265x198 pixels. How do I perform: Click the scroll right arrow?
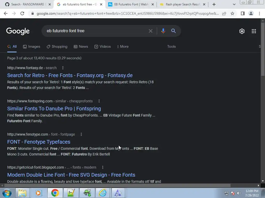pyautogui.click(x=259, y=186)
